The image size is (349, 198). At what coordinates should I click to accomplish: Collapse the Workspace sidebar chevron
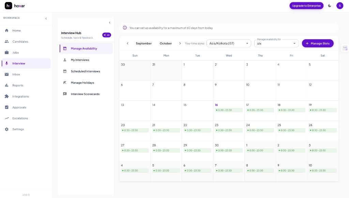pyautogui.click(x=46, y=18)
